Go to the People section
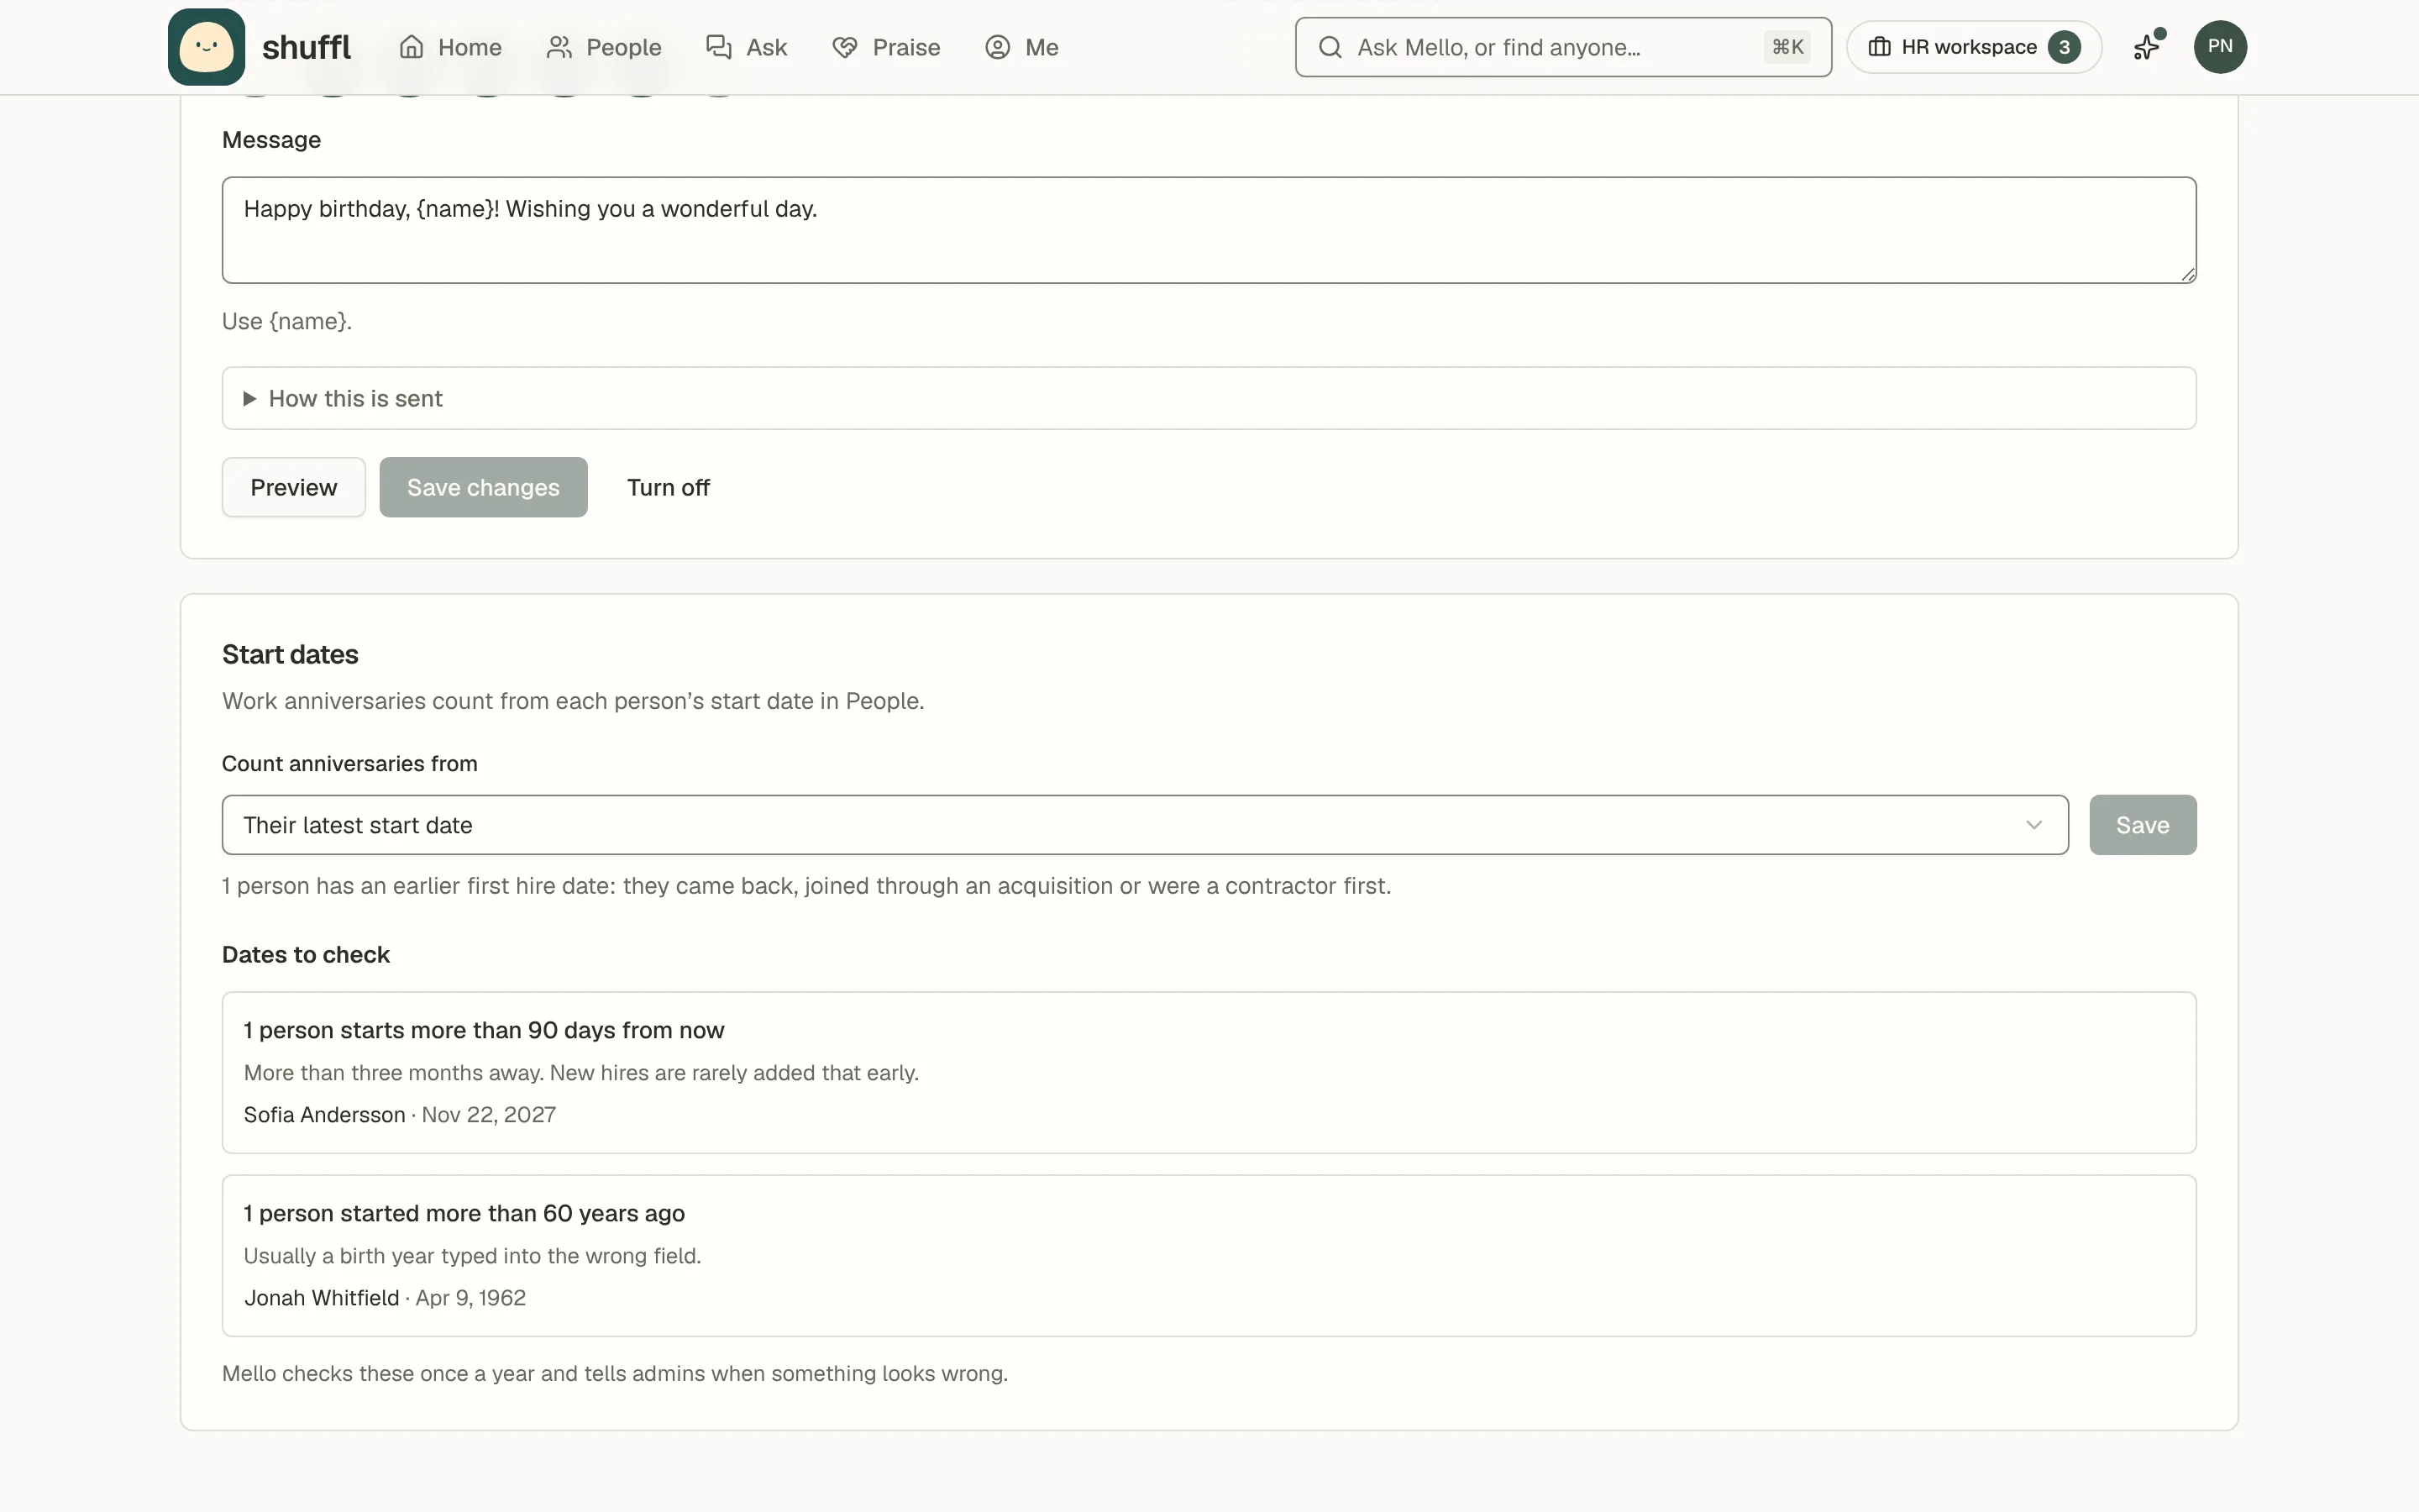2419x1512 pixels. coord(604,47)
